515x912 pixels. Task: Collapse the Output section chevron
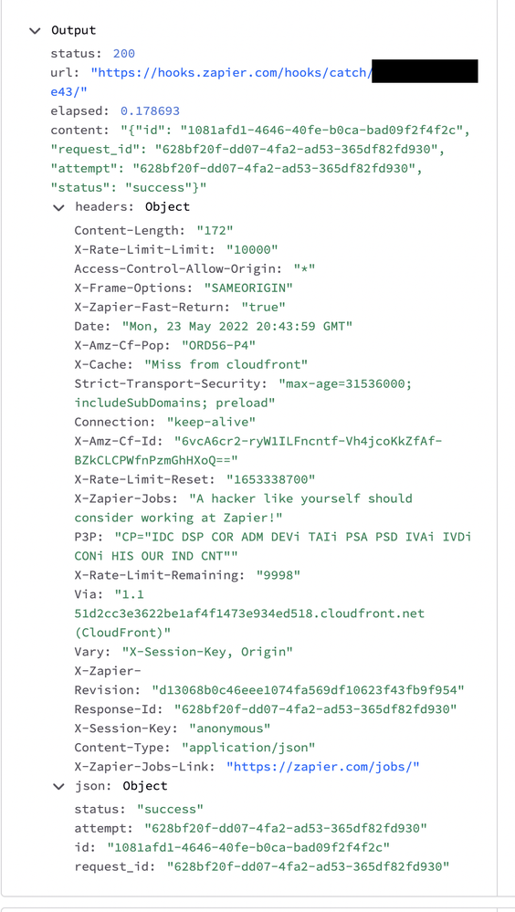click(36, 31)
